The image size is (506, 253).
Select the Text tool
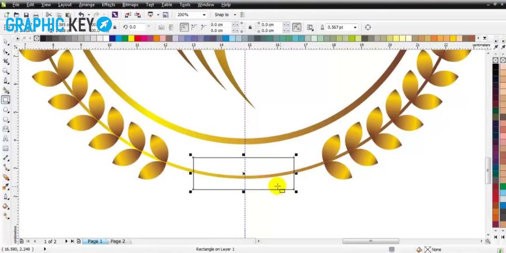[x=6, y=139]
